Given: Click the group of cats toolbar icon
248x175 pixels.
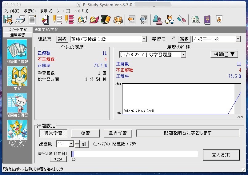Looking at the screenshot, I should point(170,20).
